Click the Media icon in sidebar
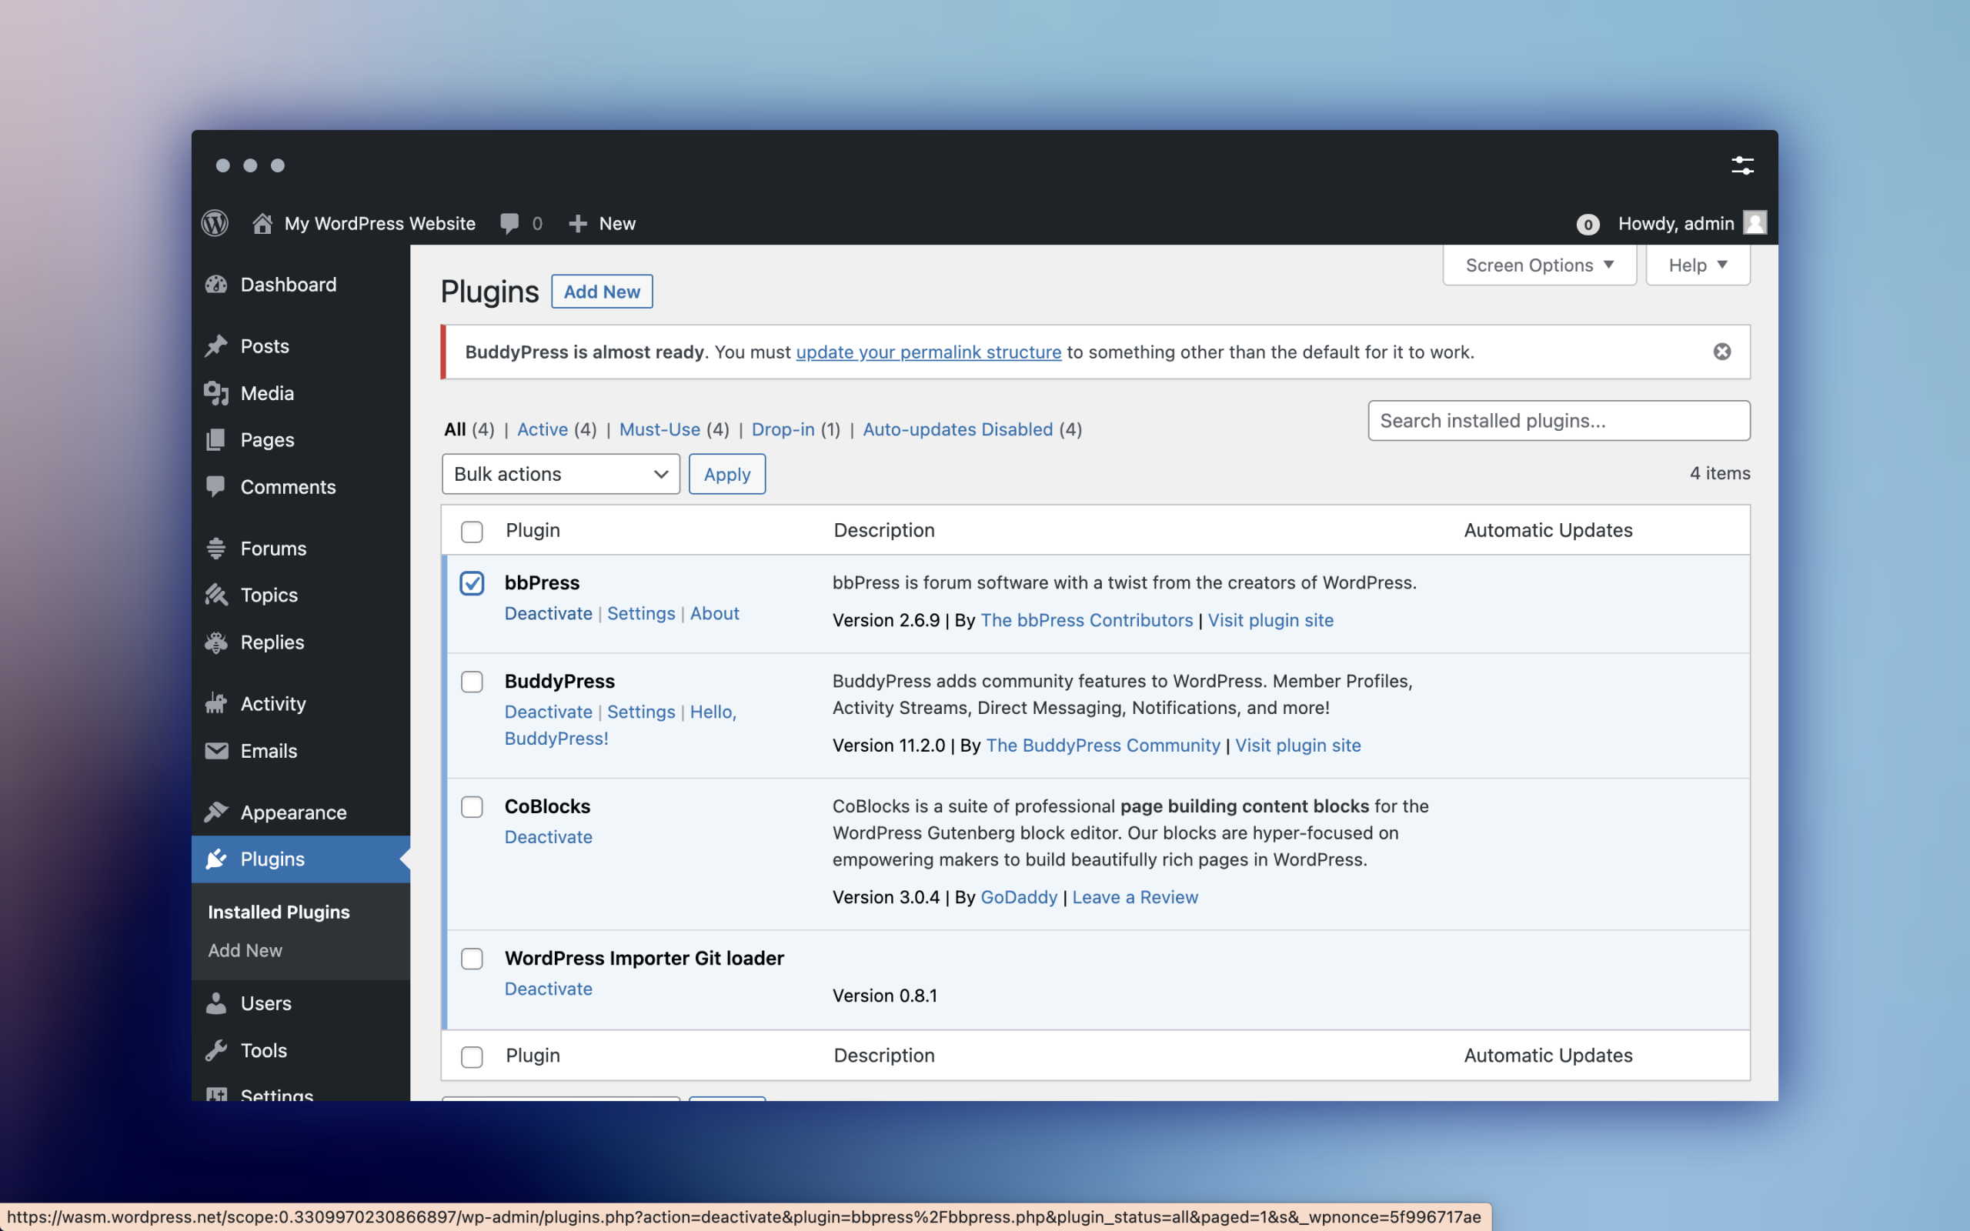Screen dimensions: 1970x1231 tap(216, 393)
